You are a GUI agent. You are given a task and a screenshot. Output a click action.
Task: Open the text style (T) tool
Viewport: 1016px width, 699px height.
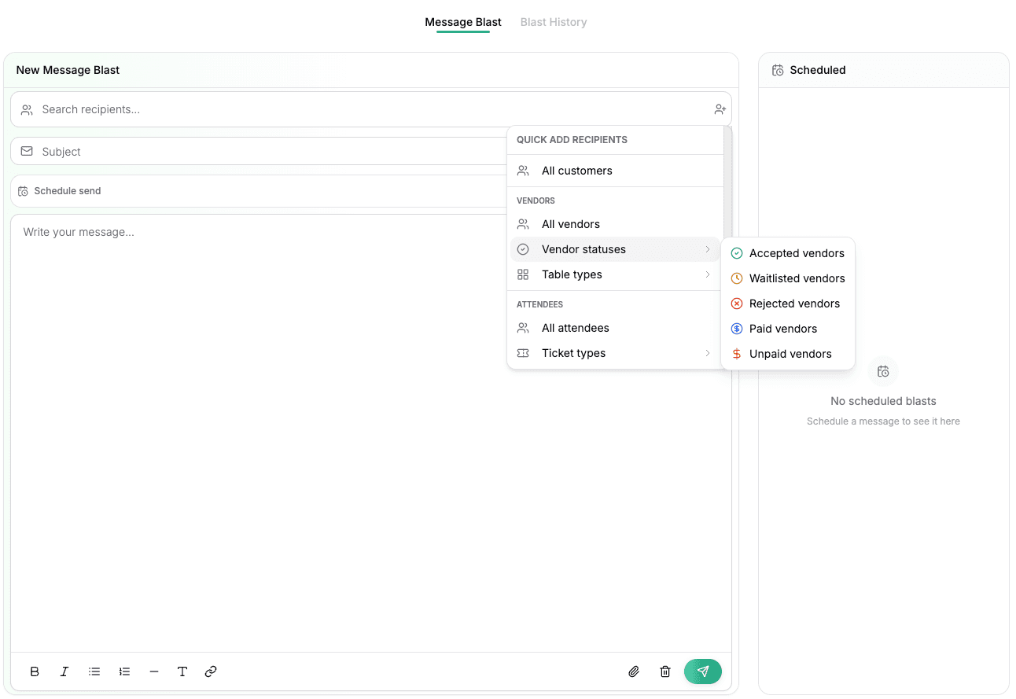click(x=182, y=671)
